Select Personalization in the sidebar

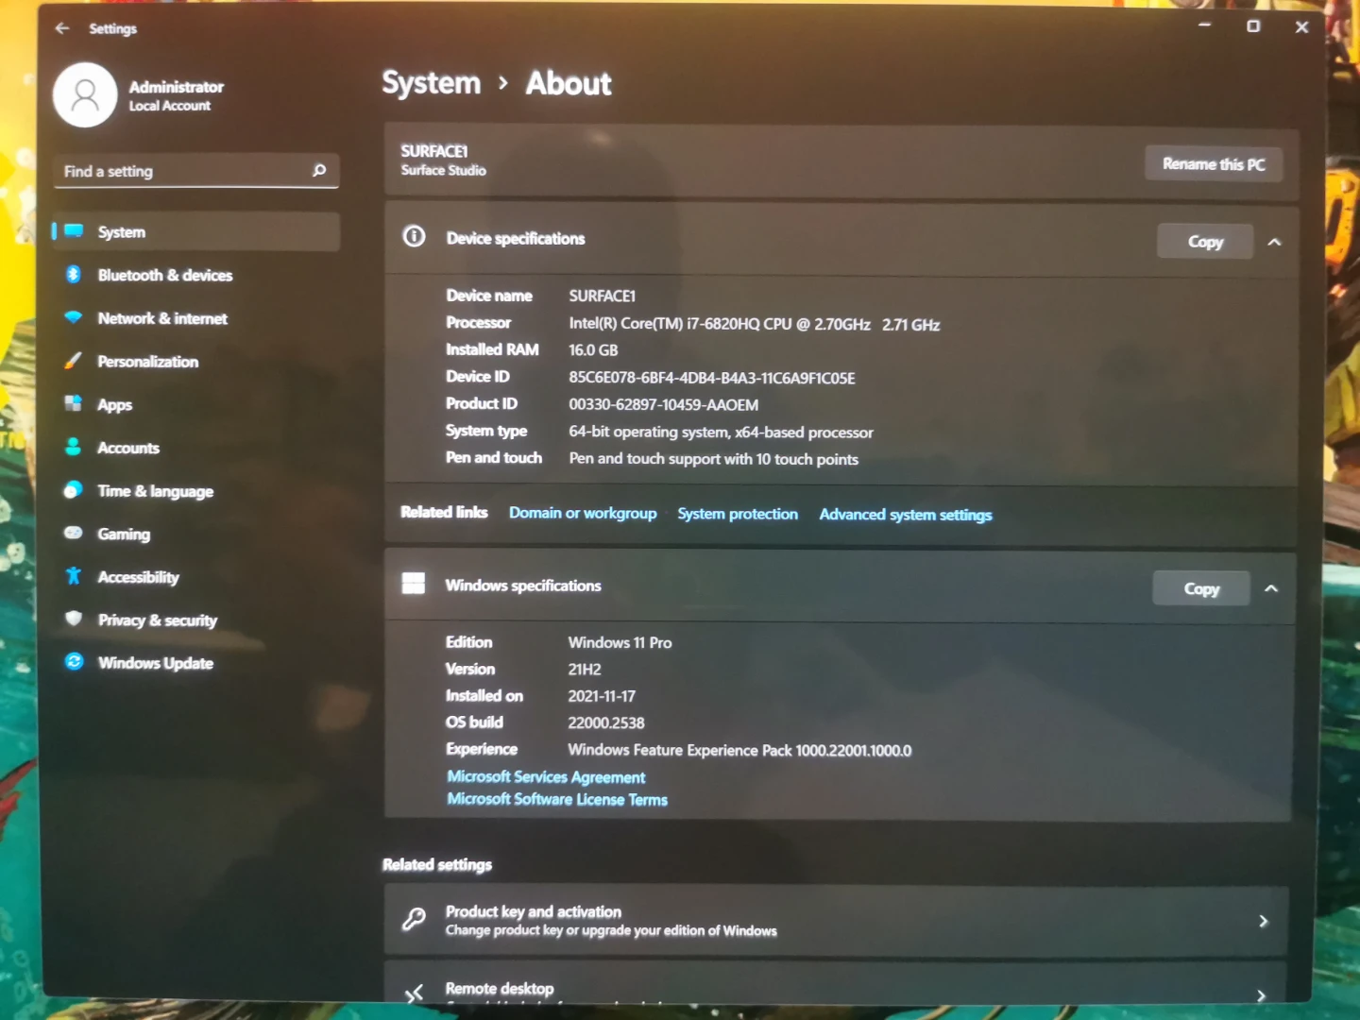[x=196, y=362]
